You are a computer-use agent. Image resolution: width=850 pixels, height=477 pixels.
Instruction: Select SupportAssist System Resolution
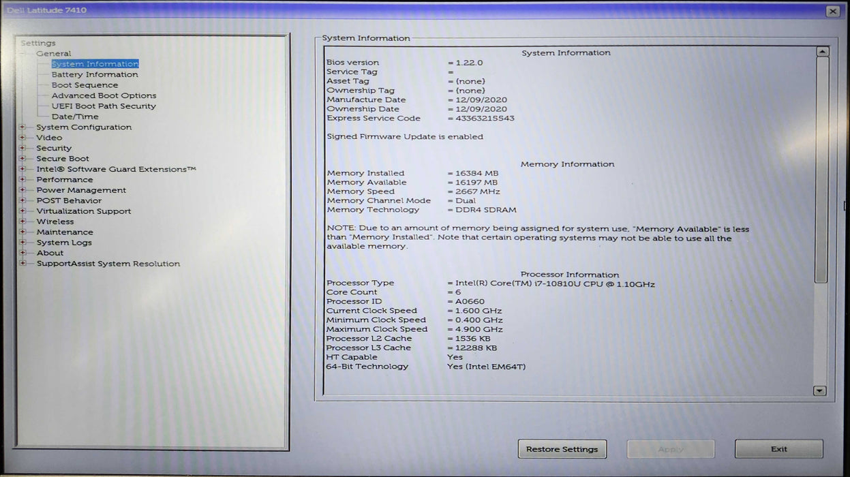(x=108, y=264)
